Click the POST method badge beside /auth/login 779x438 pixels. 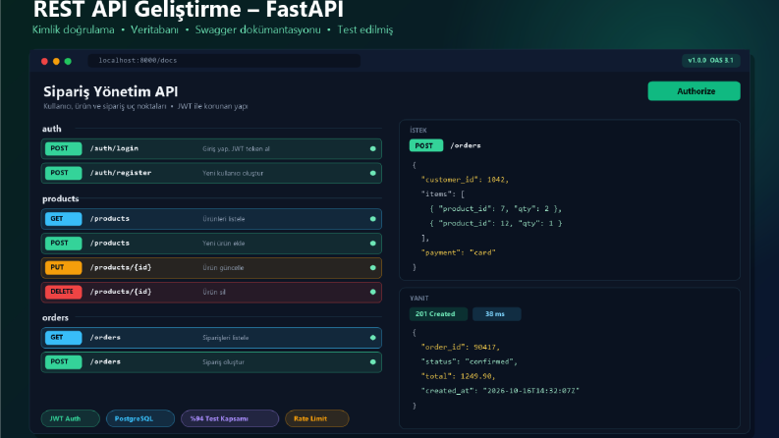[63, 148]
